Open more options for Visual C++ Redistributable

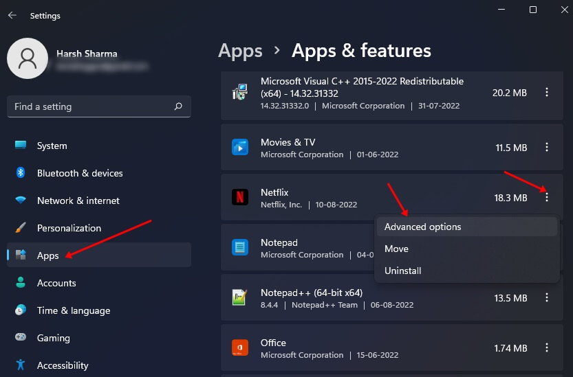tap(547, 92)
